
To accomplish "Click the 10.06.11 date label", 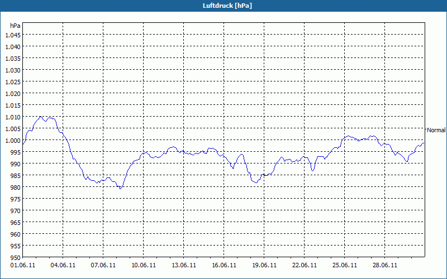I will (144, 265).
